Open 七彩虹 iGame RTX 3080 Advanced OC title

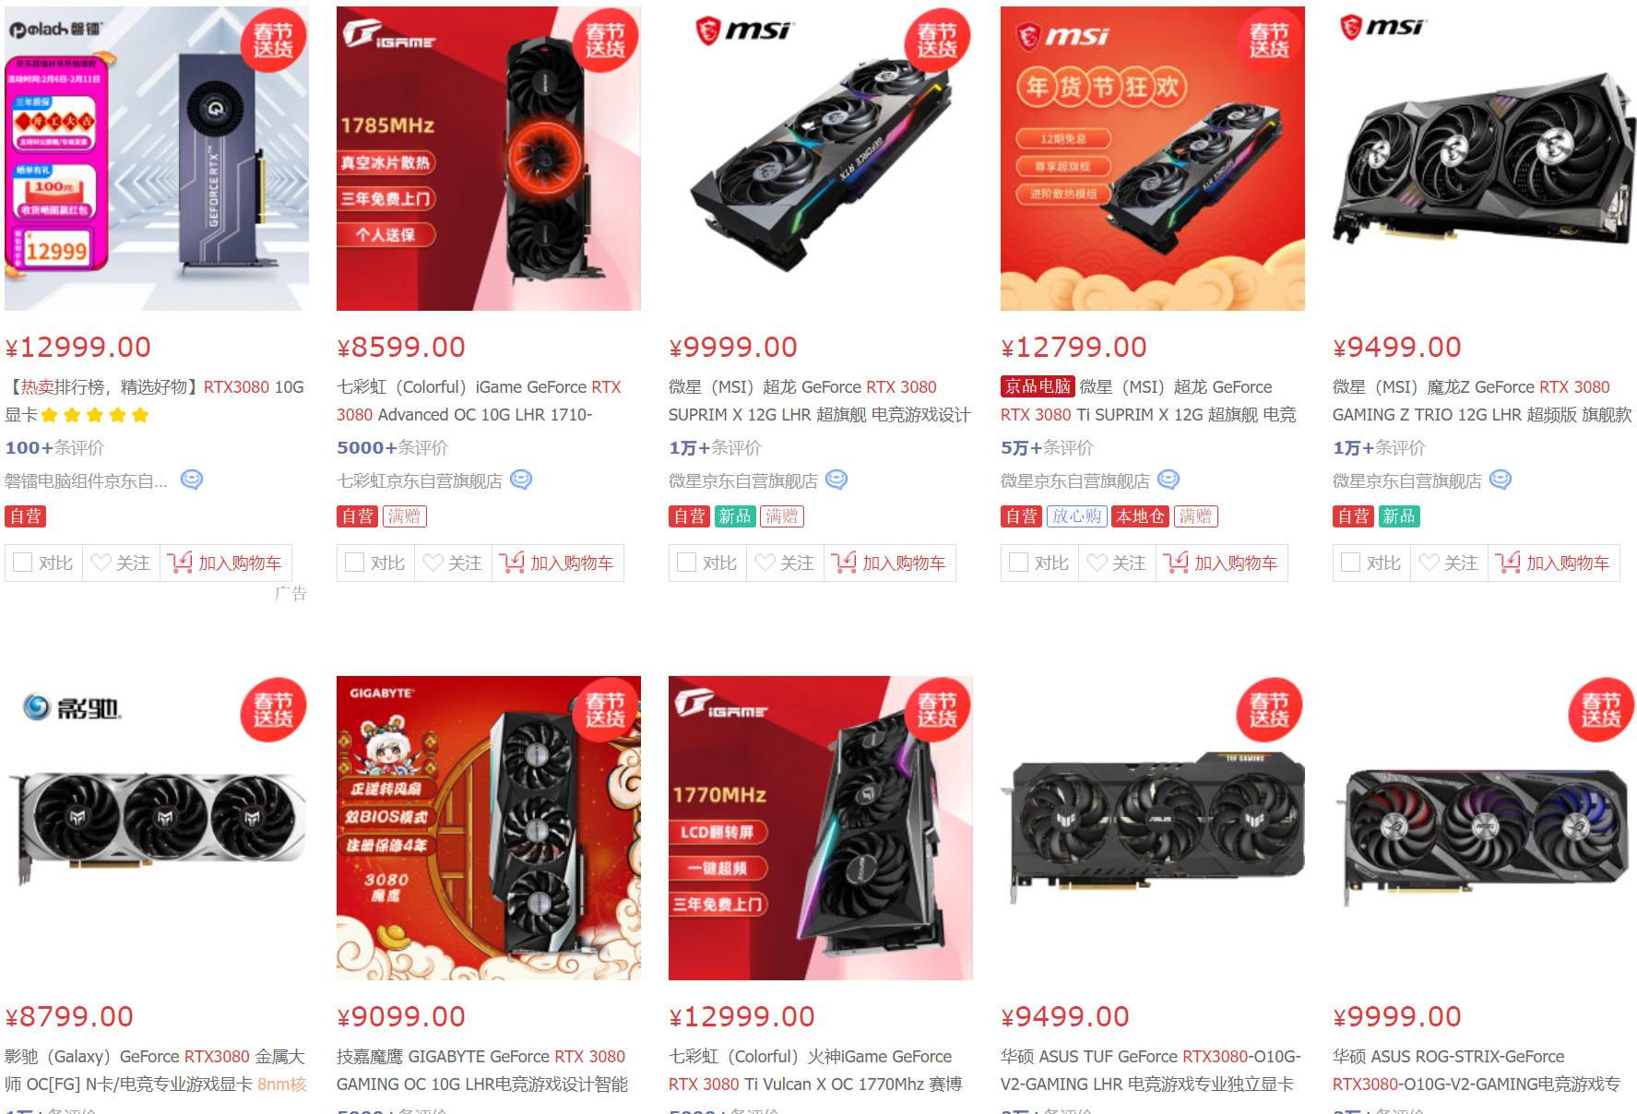click(x=480, y=401)
